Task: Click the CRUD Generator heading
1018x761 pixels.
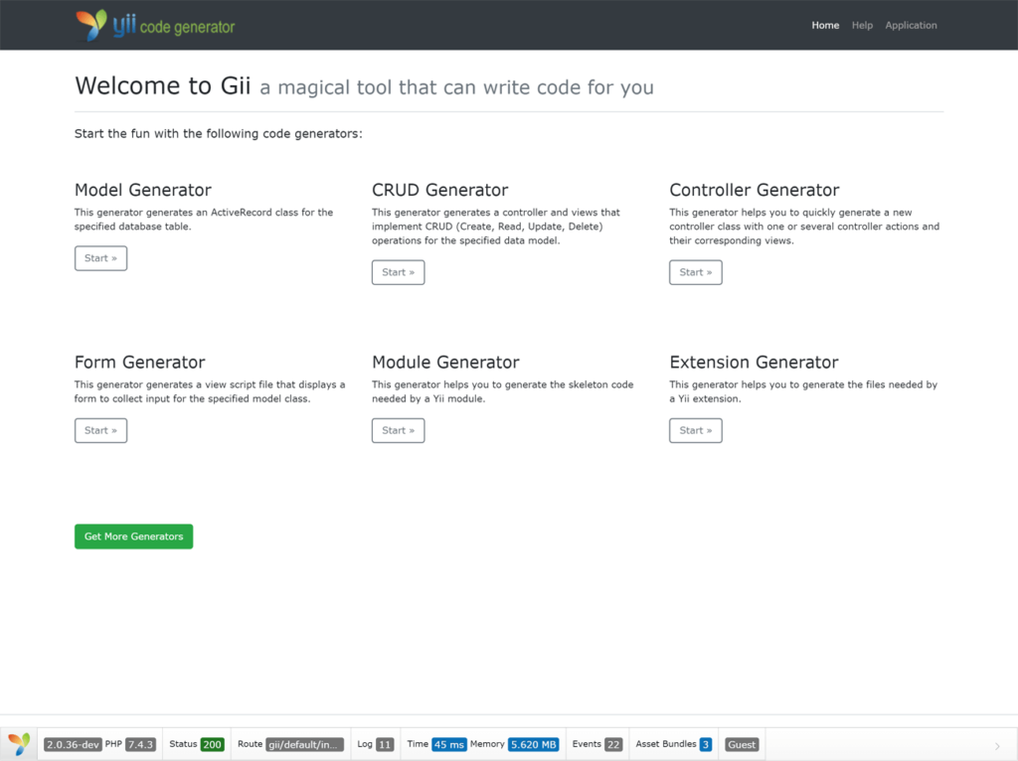Action: pos(439,190)
